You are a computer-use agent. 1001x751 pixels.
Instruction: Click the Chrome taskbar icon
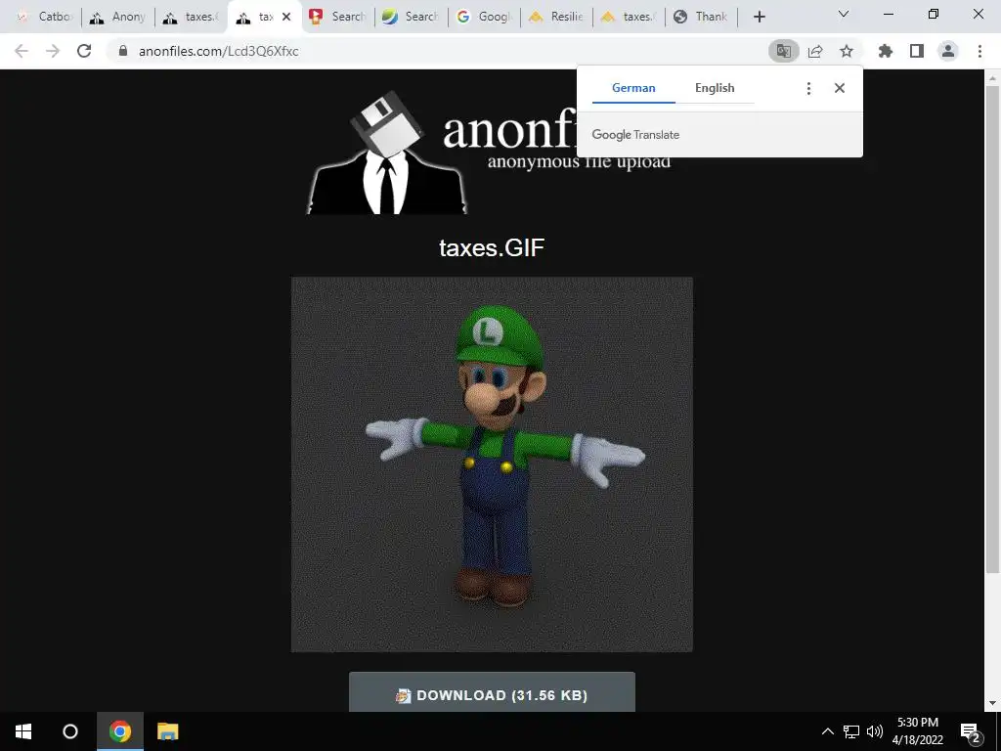(120, 731)
